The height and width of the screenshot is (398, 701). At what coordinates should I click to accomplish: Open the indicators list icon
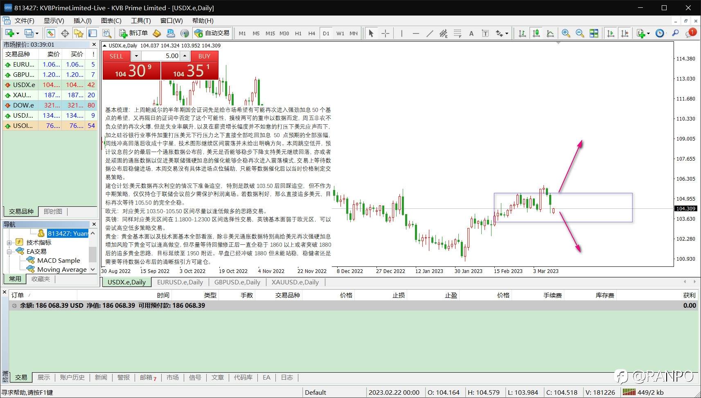[643, 33]
